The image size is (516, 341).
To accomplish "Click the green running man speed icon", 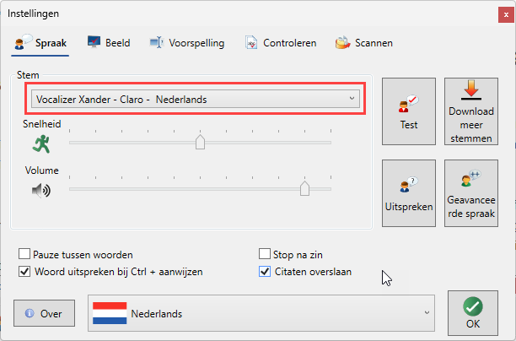I will [41, 144].
